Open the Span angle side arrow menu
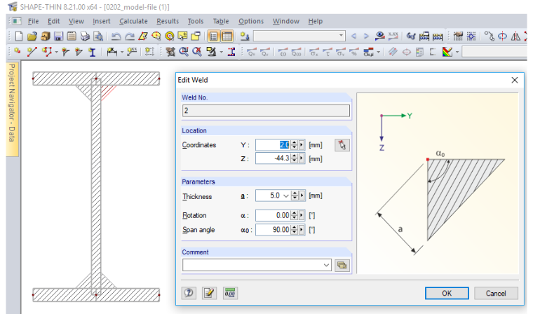The width and height of the screenshot is (533, 314). pyautogui.click(x=302, y=230)
